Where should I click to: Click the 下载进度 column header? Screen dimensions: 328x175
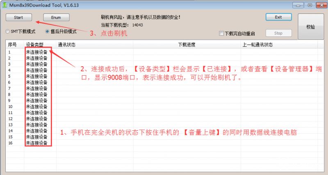point(187,45)
